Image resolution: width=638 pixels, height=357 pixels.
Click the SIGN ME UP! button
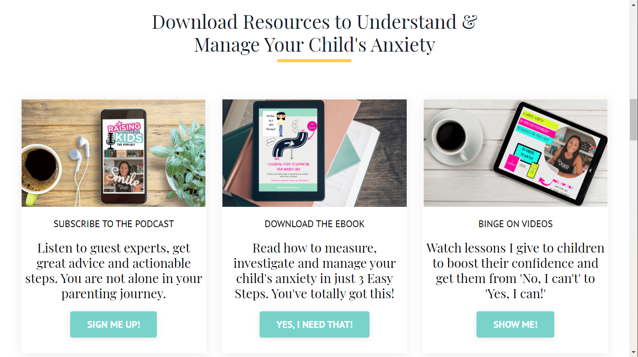click(113, 324)
